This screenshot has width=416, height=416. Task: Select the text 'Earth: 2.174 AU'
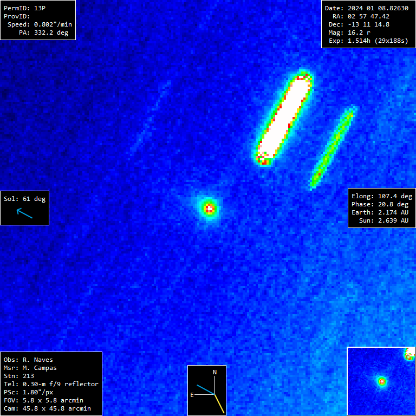pyautogui.click(x=380, y=212)
